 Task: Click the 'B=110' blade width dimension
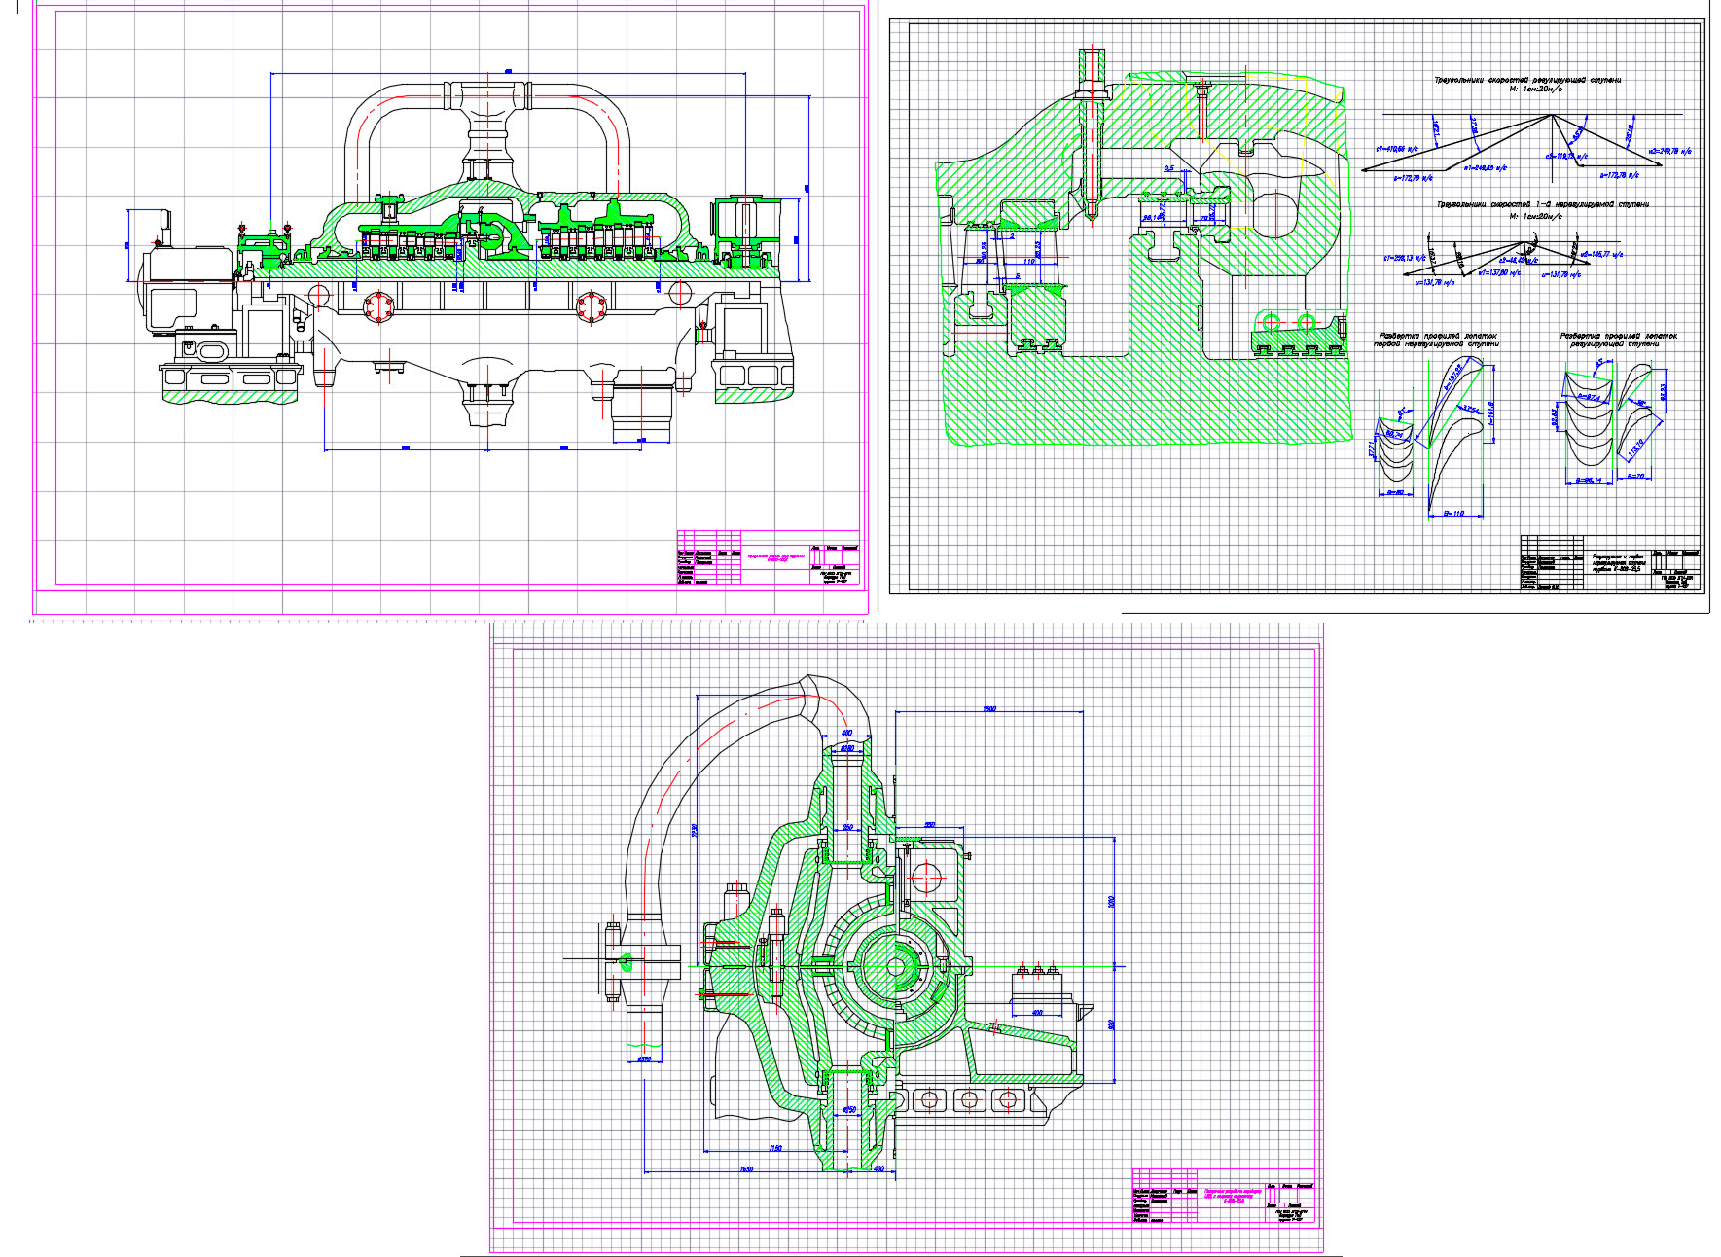(x=1453, y=513)
